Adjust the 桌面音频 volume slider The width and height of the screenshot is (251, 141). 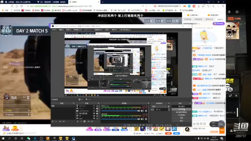coord(121,119)
